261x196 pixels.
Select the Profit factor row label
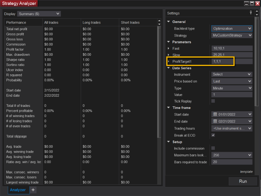tap(15, 49)
